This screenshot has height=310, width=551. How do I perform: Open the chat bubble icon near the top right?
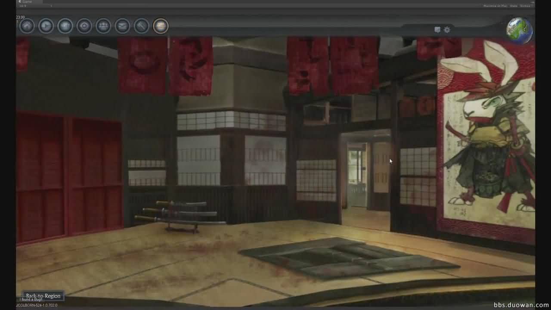point(437,30)
